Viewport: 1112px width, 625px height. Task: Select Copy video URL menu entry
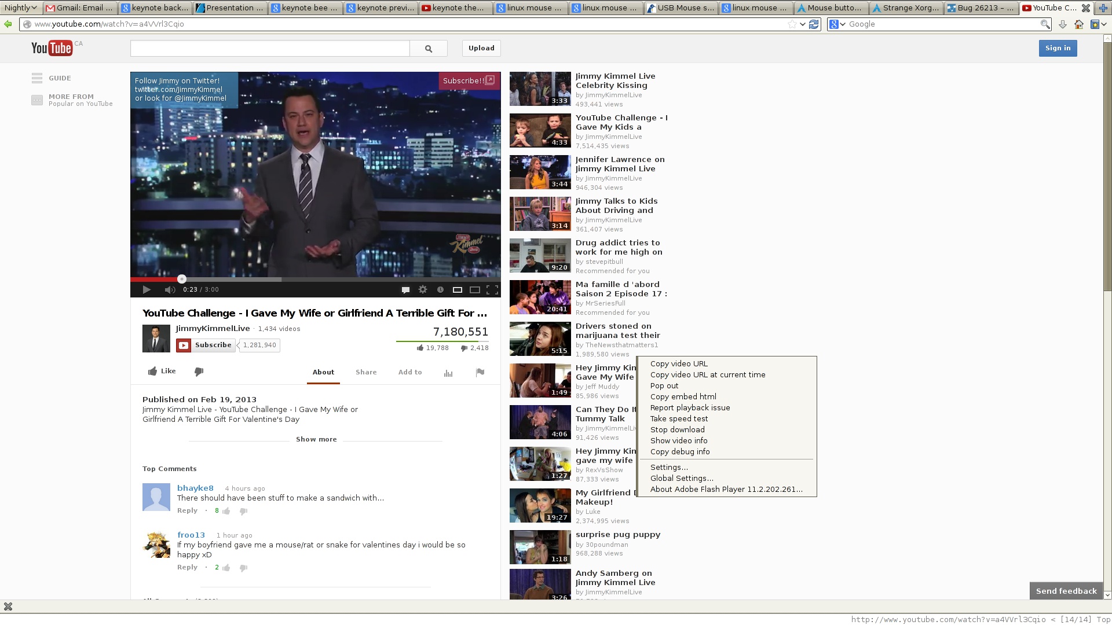coord(679,364)
